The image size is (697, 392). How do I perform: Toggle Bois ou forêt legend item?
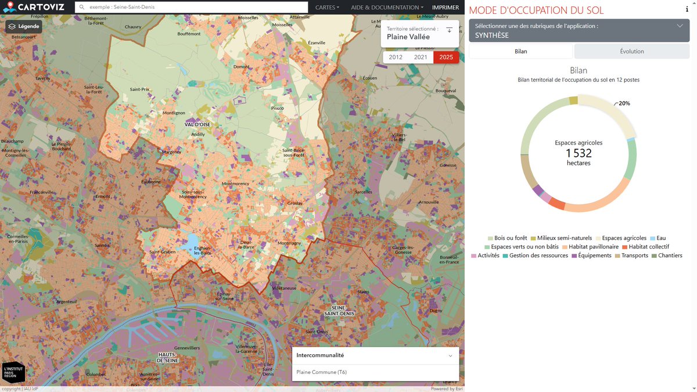[507, 238]
